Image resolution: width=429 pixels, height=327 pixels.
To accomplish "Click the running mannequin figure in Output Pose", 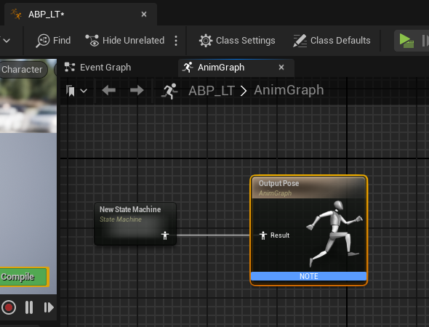I will tap(334, 233).
